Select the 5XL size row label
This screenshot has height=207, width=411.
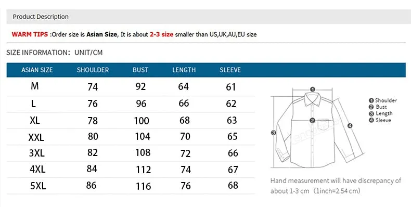(x=38, y=186)
